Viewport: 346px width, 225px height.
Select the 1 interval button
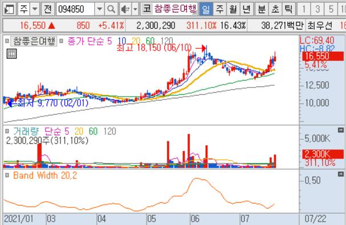point(304,9)
